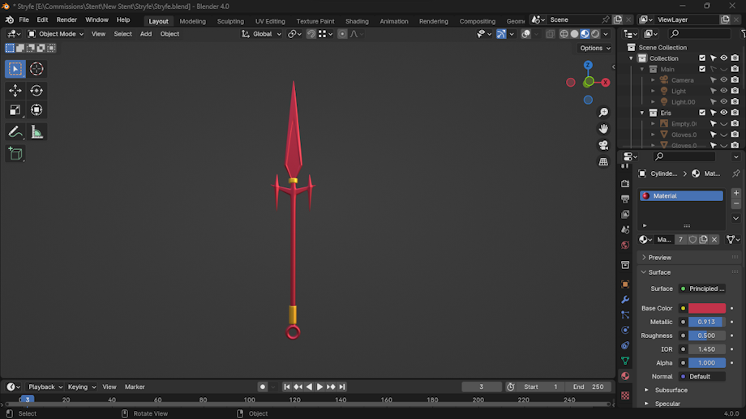
Task: Open the Physics properties tab
Action: click(625, 330)
